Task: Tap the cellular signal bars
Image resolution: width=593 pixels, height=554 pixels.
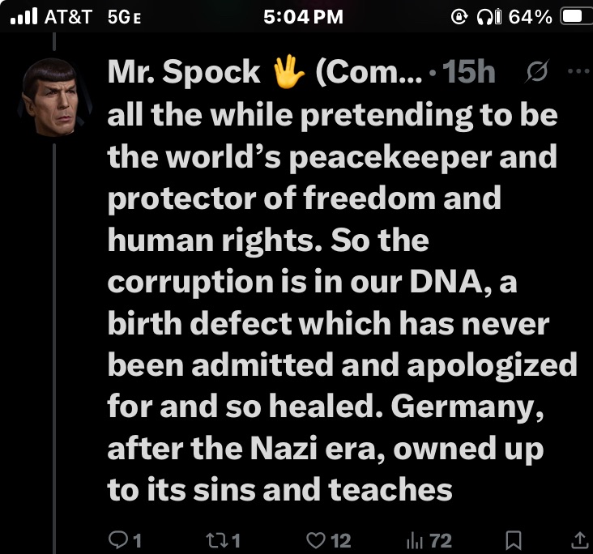Action: point(26,16)
